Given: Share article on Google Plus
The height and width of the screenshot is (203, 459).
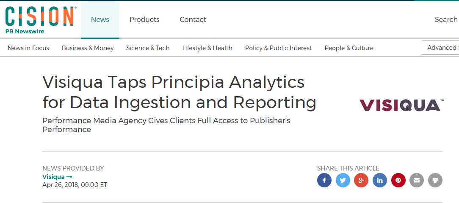Looking at the screenshot, I should 361,181.
